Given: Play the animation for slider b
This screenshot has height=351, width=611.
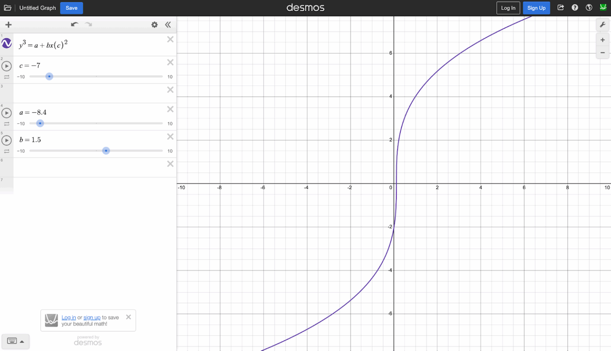Looking at the screenshot, I should coord(6,140).
